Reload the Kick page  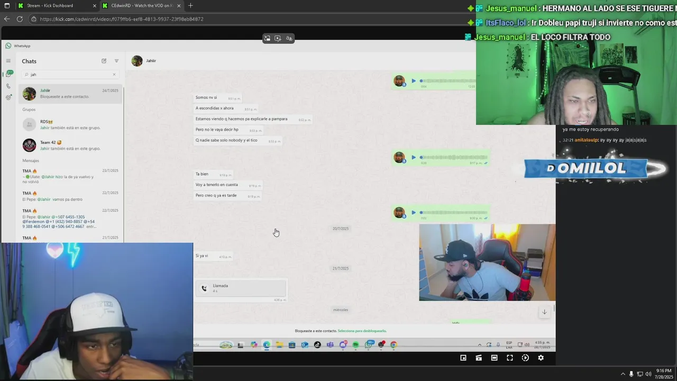click(x=20, y=19)
